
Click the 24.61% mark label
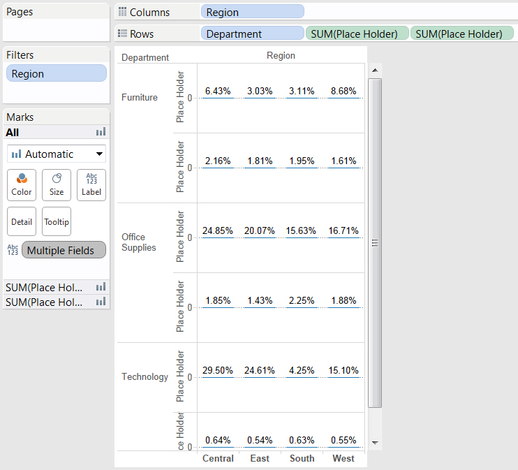(x=260, y=371)
